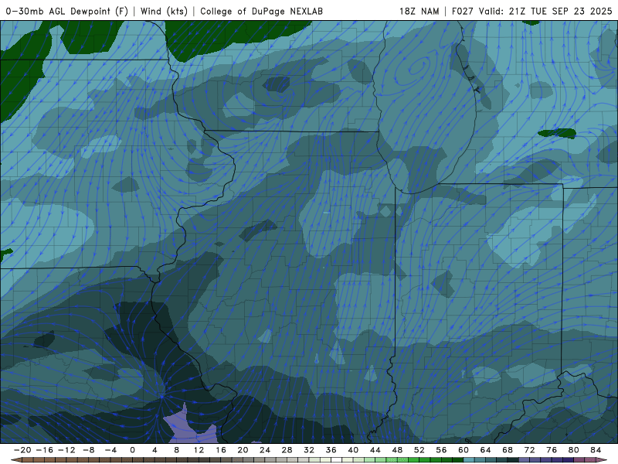Click the "56" color scale label

[441, 450]
